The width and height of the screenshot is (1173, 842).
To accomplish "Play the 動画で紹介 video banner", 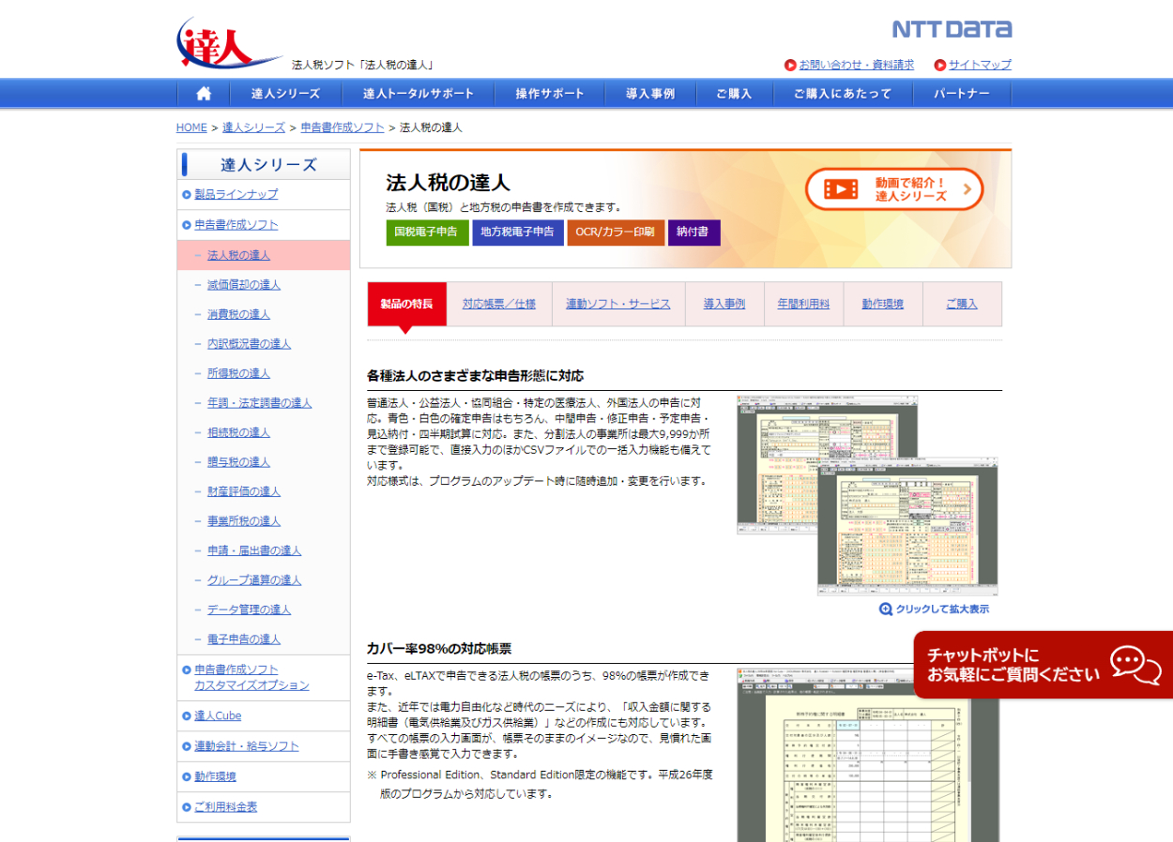I will coord(893,189).
